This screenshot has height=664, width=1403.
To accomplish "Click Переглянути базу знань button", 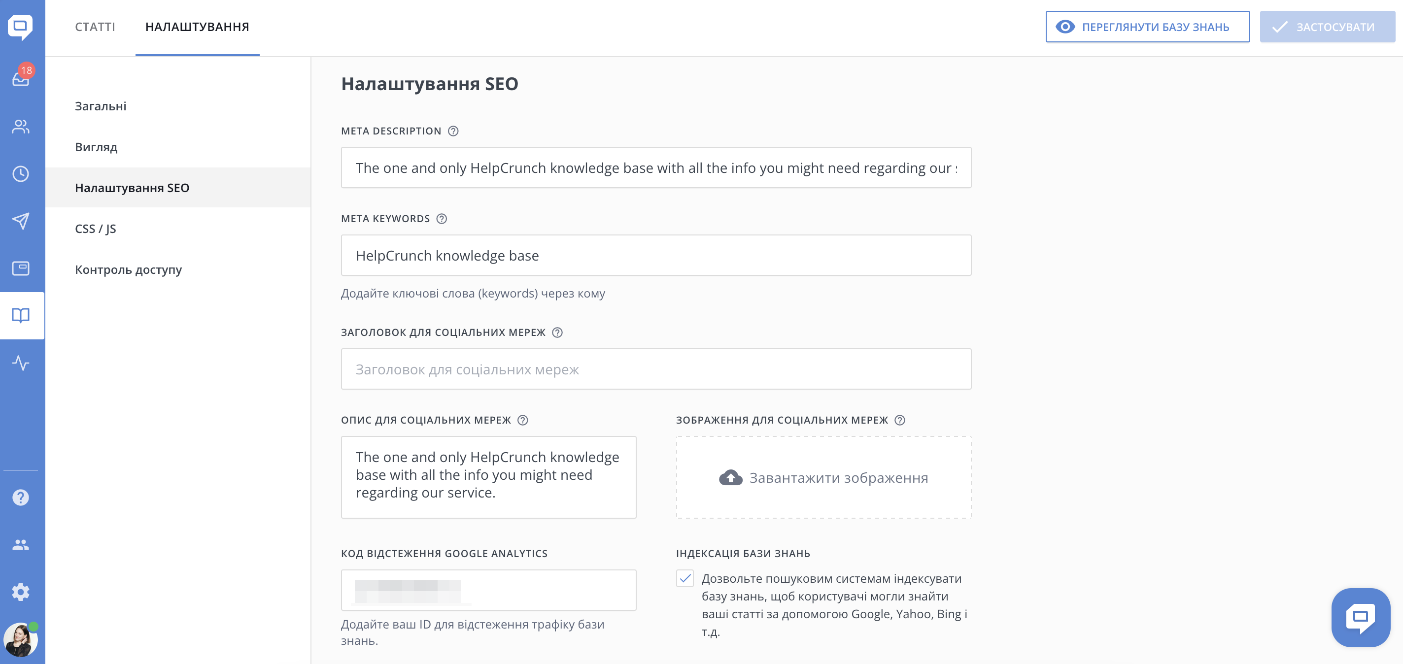I will pyautogui.click(x=1147, y=27).
